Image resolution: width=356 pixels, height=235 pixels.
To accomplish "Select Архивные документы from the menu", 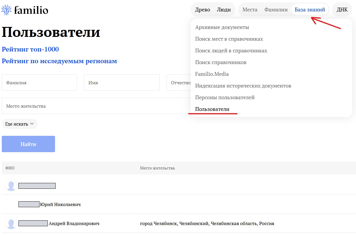I will (x=222, y=27).
